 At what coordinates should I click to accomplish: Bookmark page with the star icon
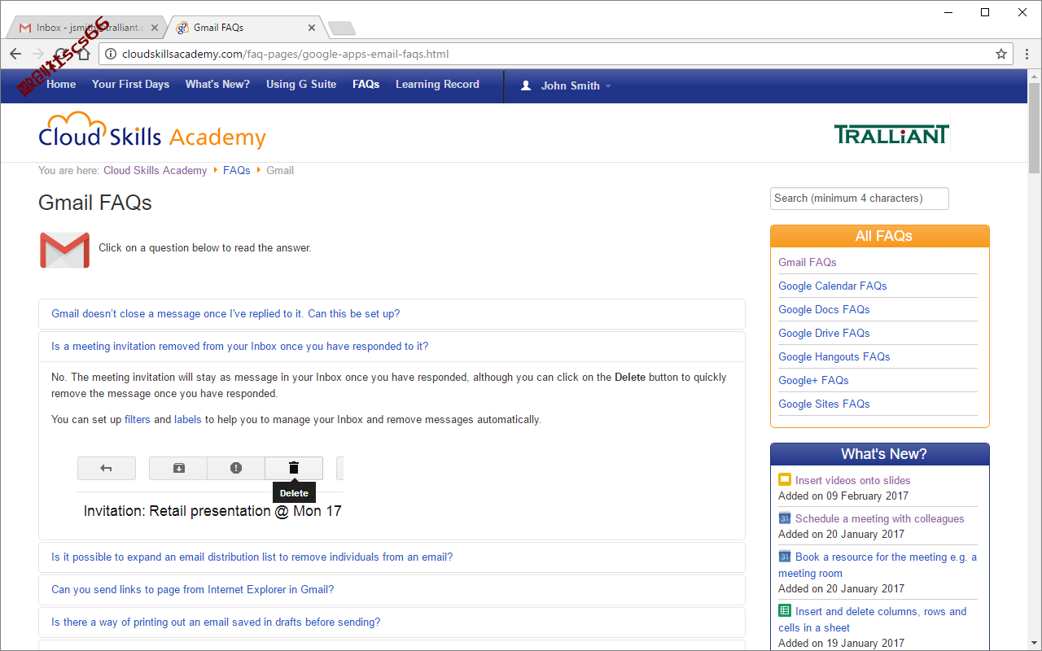pos(1001,55)
